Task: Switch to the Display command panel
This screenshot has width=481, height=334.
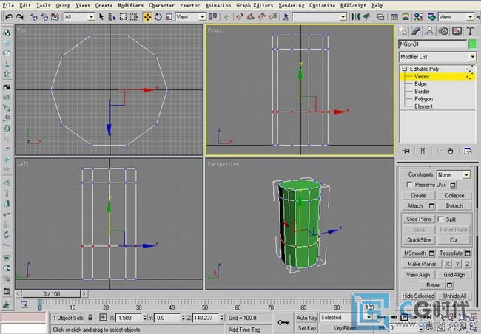Action: pos(457,31)
